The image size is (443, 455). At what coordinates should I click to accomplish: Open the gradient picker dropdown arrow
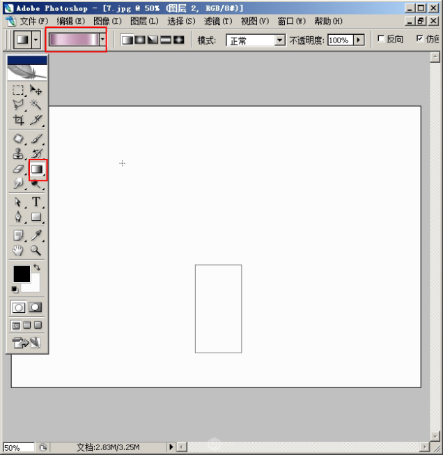point(102,40)
